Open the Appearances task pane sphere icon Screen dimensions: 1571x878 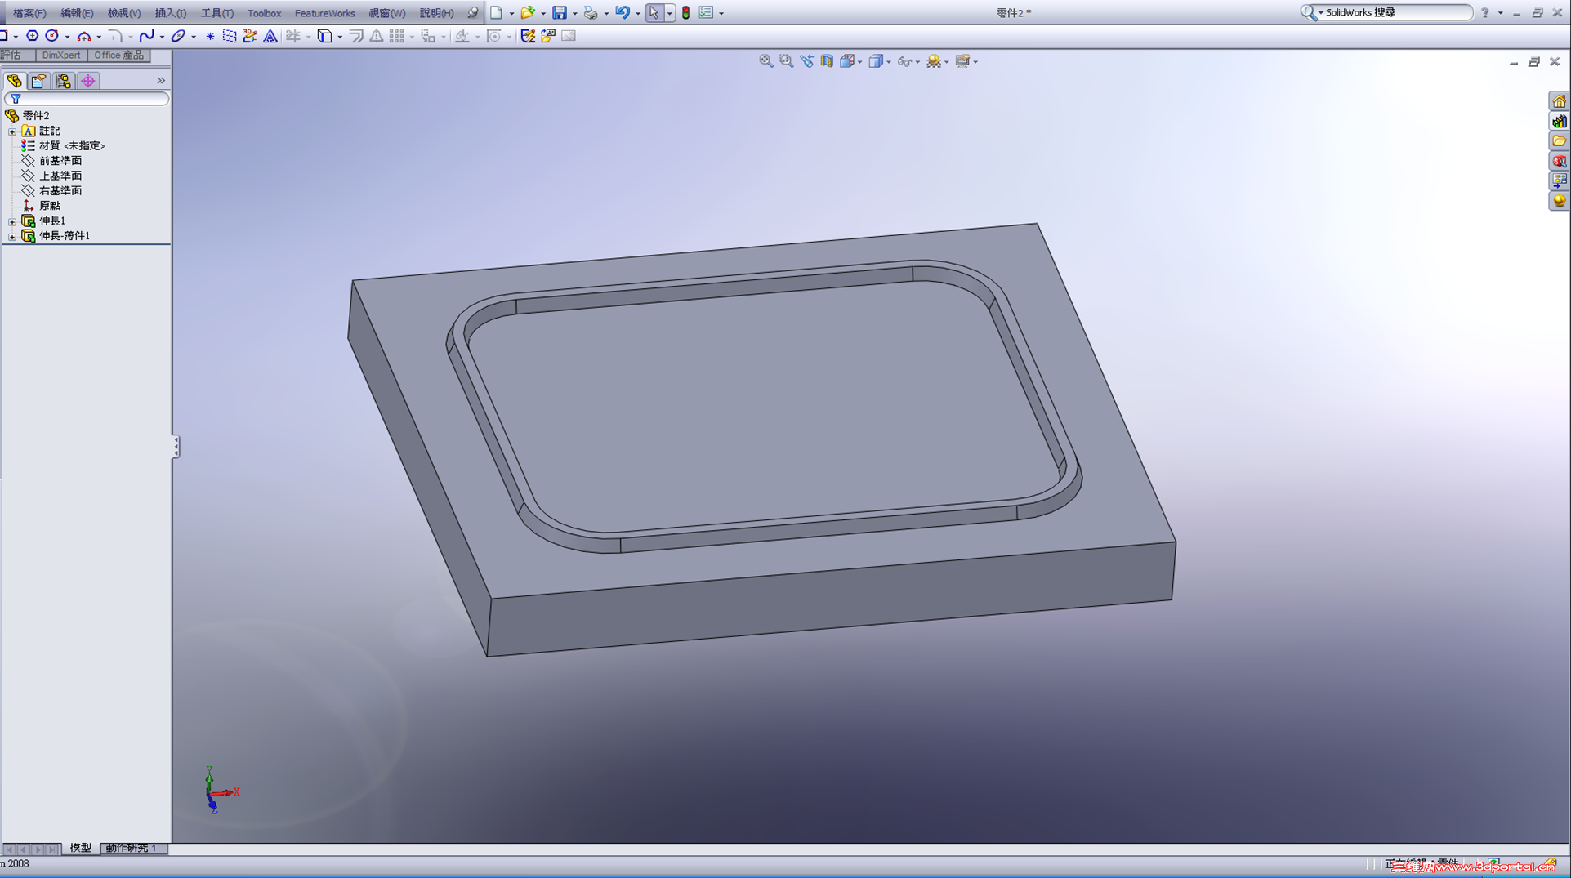(1560, 201)
